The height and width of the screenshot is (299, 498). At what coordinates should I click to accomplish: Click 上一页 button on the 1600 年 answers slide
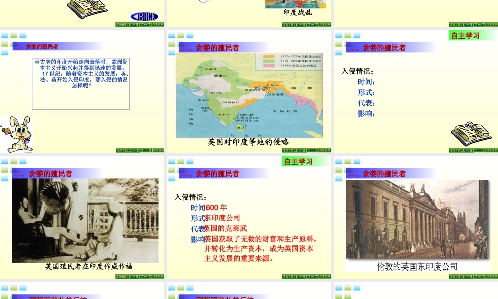coord(300,277)
